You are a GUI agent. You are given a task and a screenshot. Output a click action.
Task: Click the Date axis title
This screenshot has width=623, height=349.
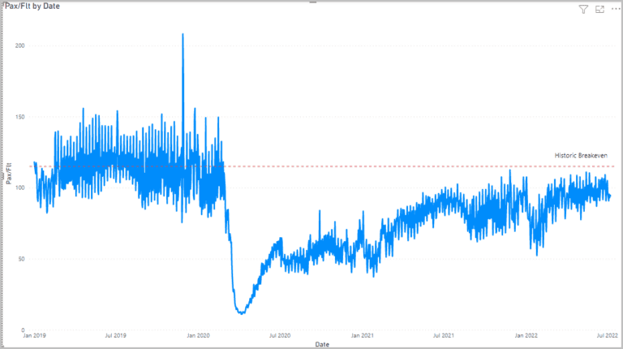pyautogui.click(x=322, y=344)
